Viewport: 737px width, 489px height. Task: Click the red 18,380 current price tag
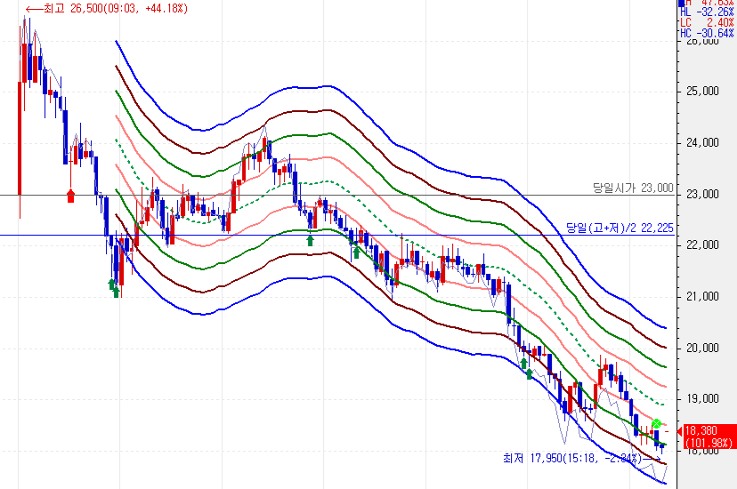click(x=709, y=430)
